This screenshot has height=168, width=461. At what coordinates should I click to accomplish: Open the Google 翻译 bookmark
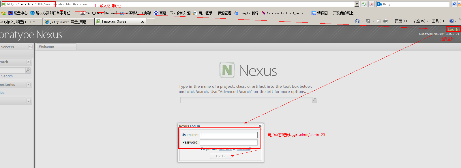pyautogui.click(x=246, y=13)
